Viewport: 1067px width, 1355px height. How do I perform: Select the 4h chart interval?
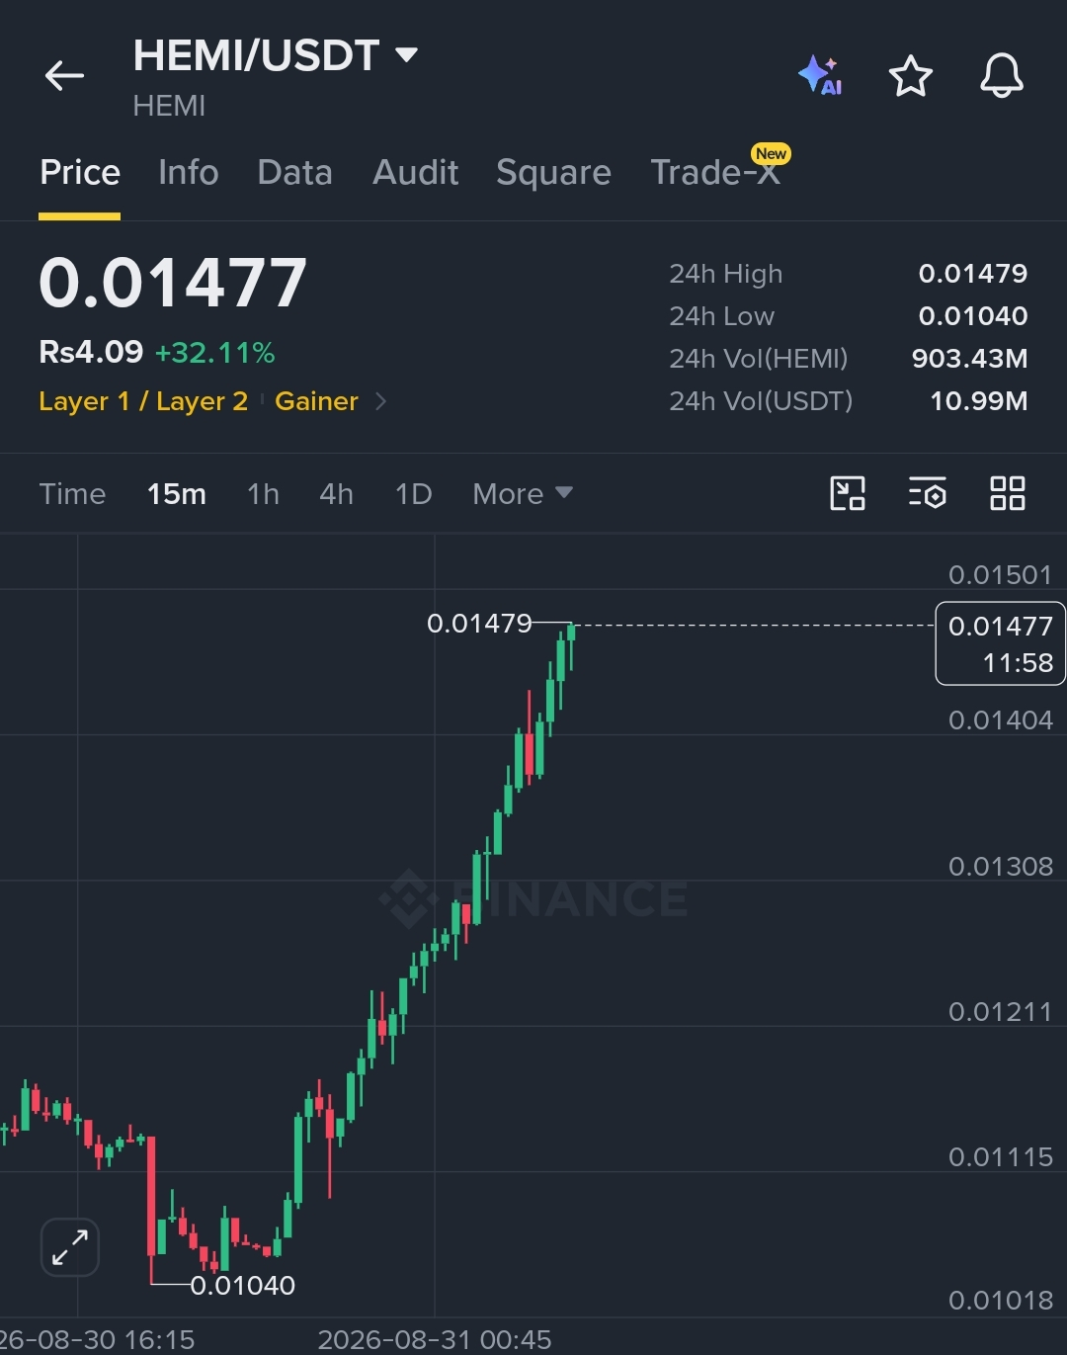point(336,493)
